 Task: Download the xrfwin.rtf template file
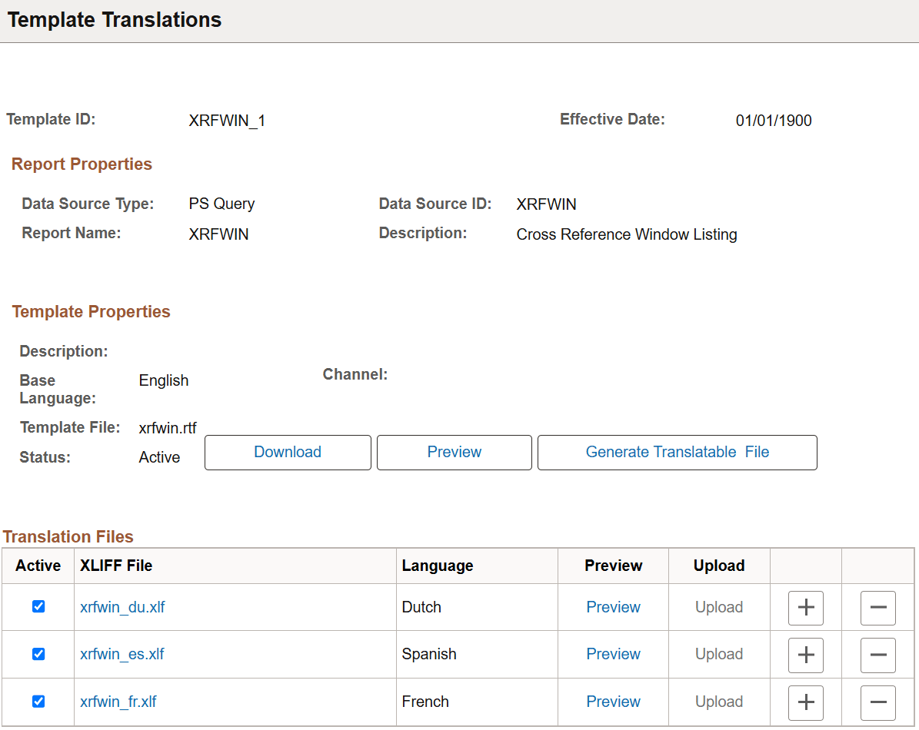tap(288, 452)
